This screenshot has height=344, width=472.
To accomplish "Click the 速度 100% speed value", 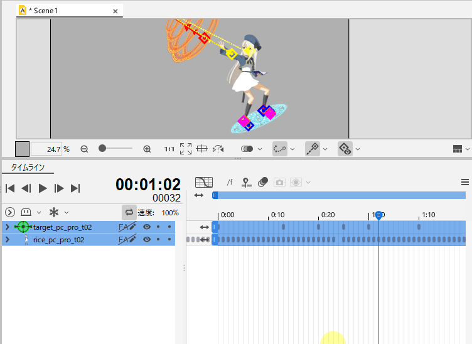I will (170, 213).
